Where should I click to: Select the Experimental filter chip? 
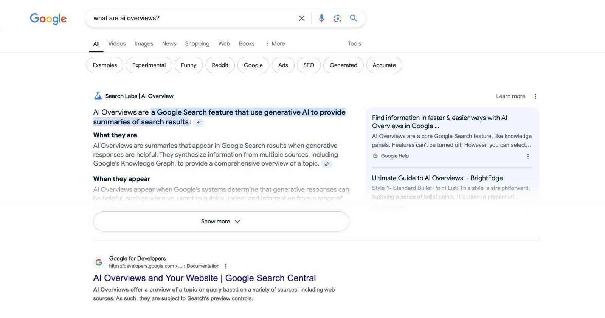click(x=149, y=65)
